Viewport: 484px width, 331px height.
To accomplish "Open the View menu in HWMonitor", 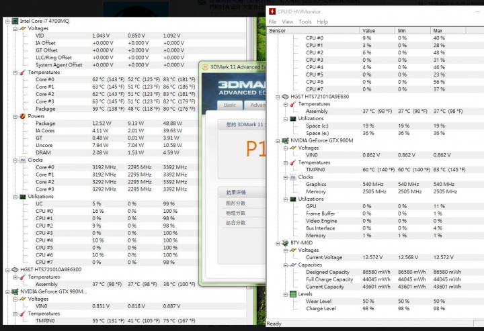I will (288, 22).
